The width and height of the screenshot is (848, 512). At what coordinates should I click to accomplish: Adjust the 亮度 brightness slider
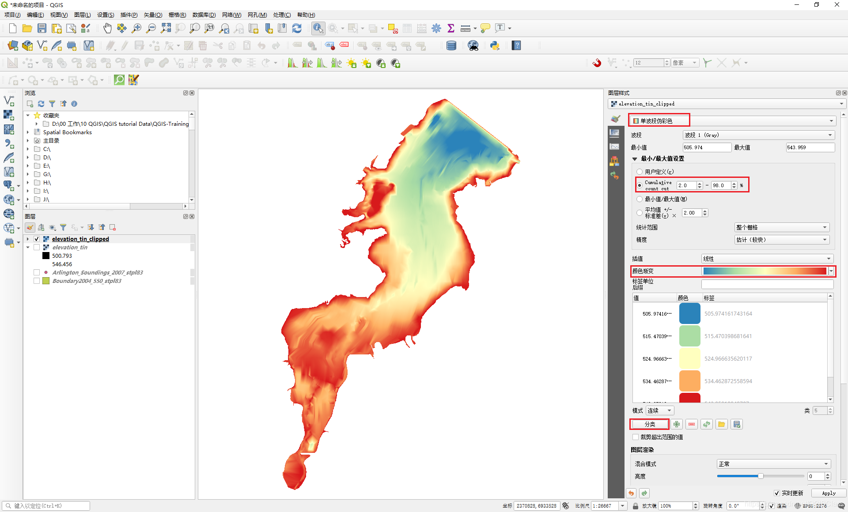[760, 476]
